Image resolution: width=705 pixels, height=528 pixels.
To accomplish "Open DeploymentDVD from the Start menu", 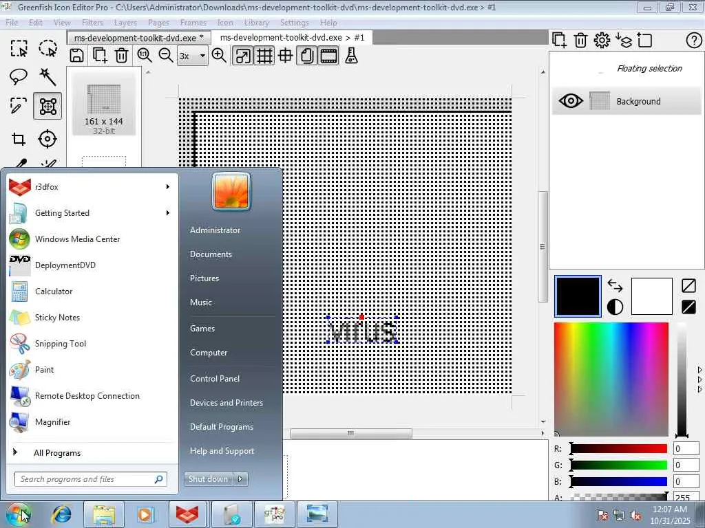I will tap(92, 265).
